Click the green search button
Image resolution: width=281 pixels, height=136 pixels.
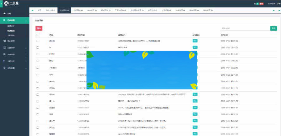click(x=274, y=28)
